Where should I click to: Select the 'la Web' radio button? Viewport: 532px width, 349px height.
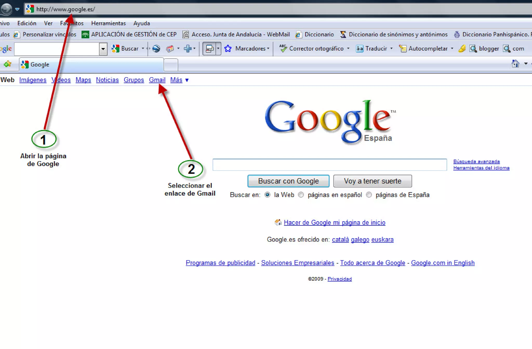[267, 195]
